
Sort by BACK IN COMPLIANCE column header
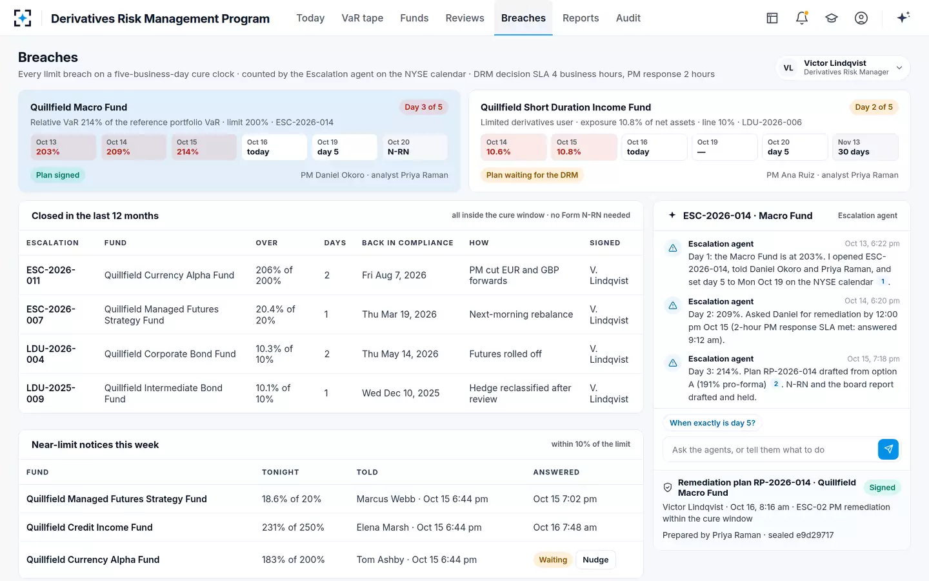pyautogui.click(x=408, y=243)
